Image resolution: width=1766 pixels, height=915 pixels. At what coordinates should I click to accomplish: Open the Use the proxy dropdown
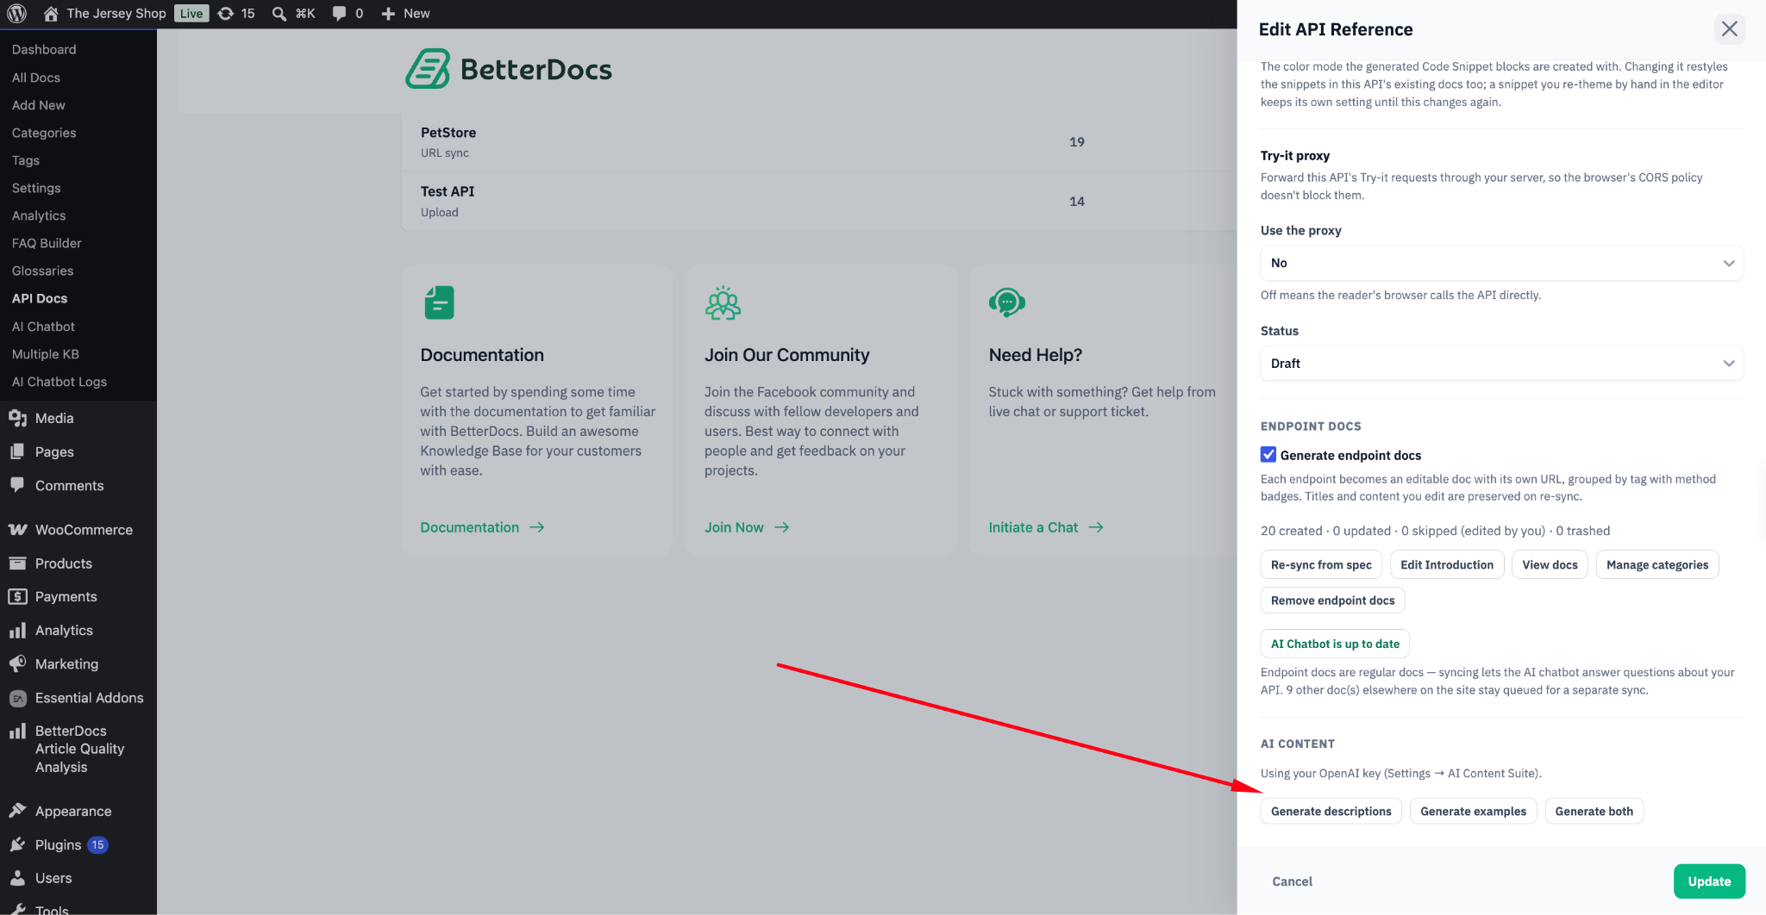[1501, 263]
